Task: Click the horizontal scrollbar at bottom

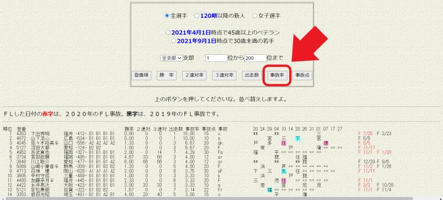Action: (x=221, y=198)
